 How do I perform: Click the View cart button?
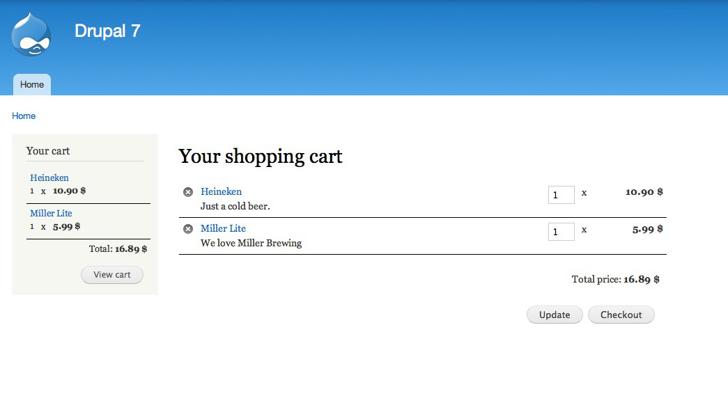click(112, 275)
